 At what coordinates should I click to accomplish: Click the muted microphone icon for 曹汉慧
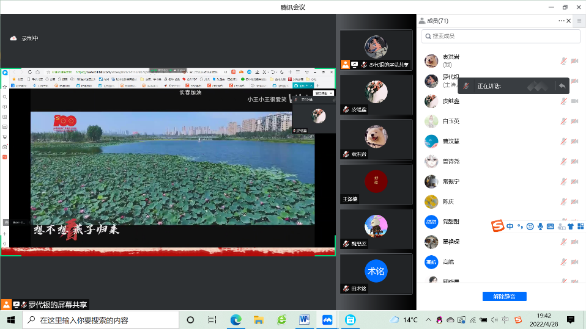click(x=563, y=141)
